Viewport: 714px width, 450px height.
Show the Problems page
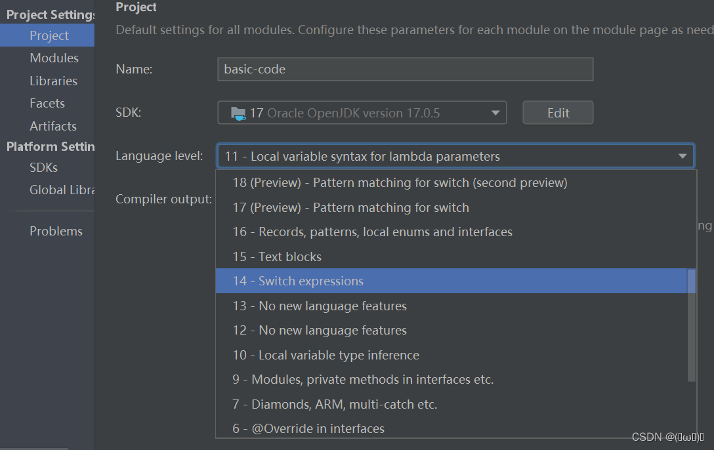56,231
